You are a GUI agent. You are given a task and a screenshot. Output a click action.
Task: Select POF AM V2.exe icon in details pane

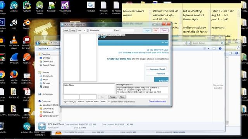click(42, 126)
